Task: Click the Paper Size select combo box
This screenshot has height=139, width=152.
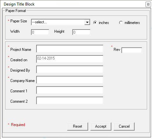Action: [61, 22]
